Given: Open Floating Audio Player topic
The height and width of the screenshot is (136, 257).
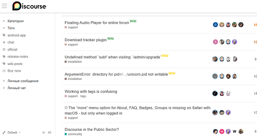Looking at the screenshot, I should pos(97,23).
